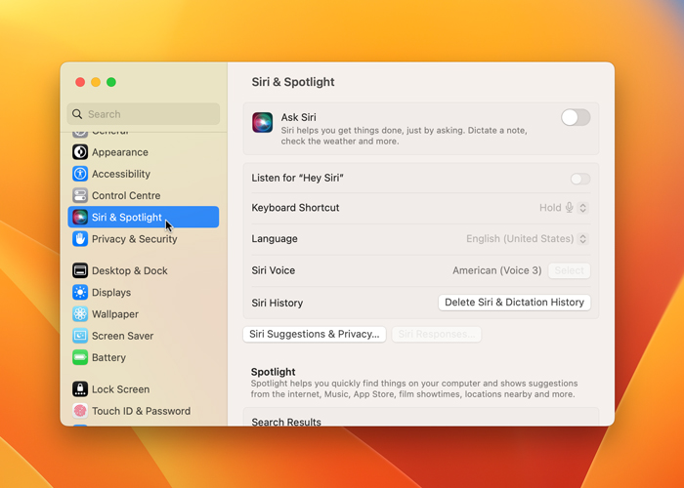Click the Appearance icon in sidebar
684x488 pixels.
[80, 152]
